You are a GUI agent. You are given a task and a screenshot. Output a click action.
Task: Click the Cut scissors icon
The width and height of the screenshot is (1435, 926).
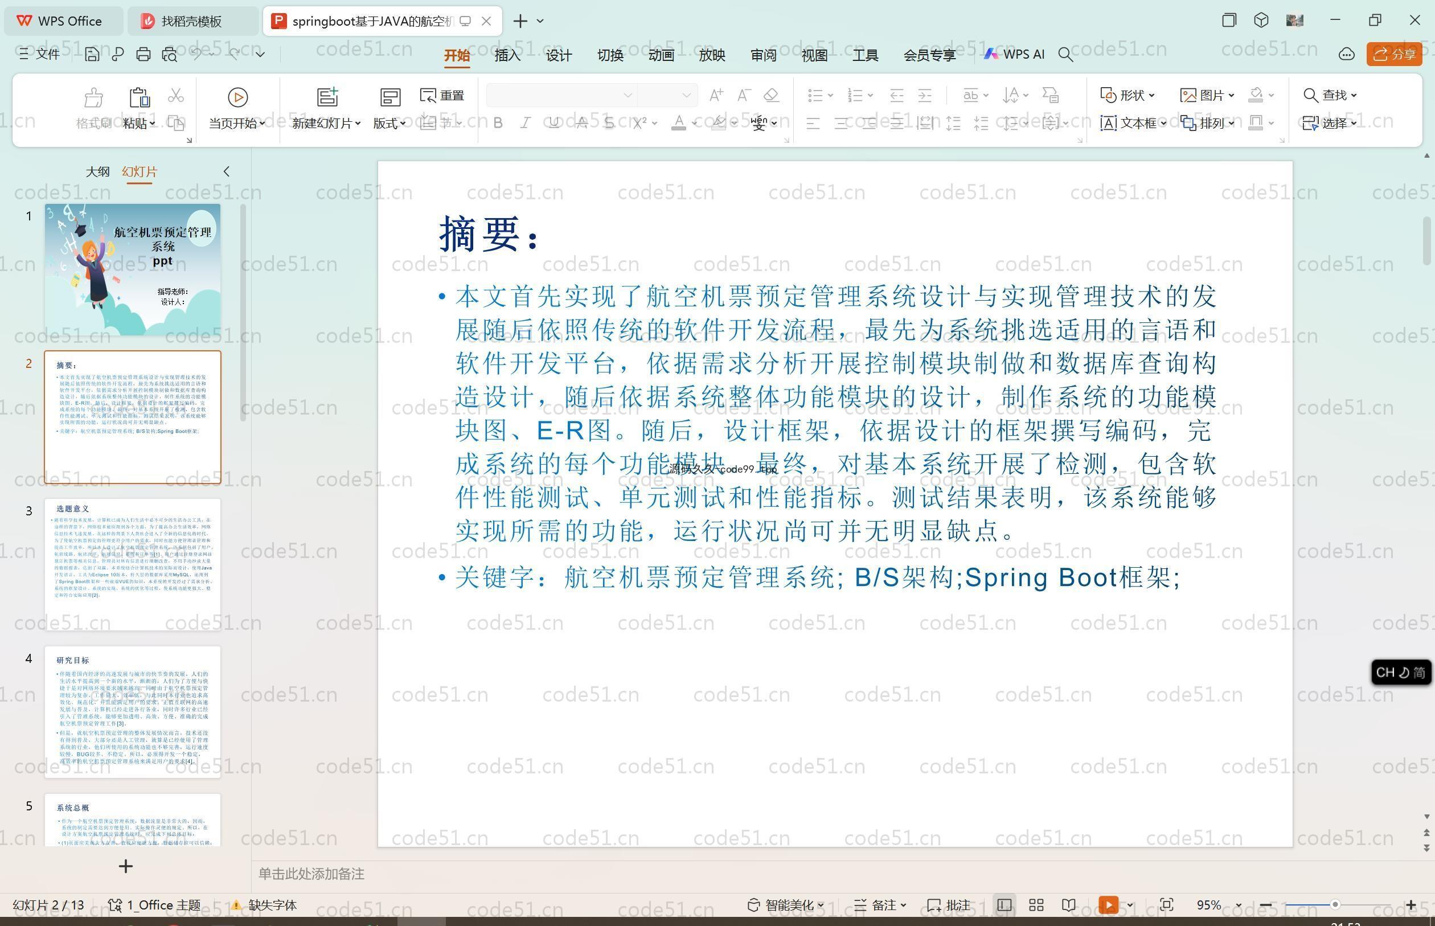pos(175,95)
